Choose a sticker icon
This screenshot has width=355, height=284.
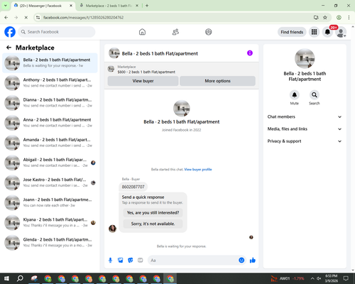[131, 261]
